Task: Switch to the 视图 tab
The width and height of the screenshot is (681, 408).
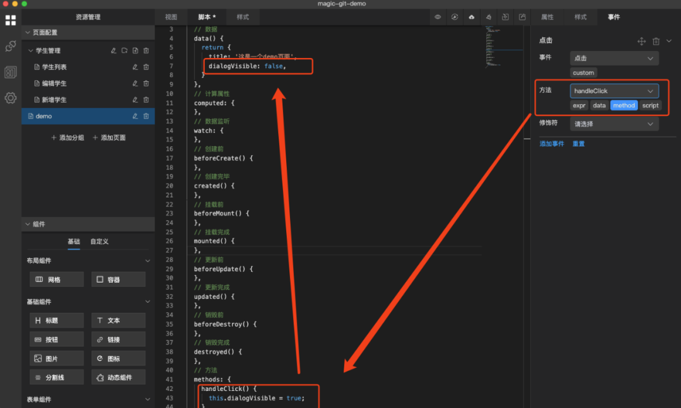Action: 171,17
